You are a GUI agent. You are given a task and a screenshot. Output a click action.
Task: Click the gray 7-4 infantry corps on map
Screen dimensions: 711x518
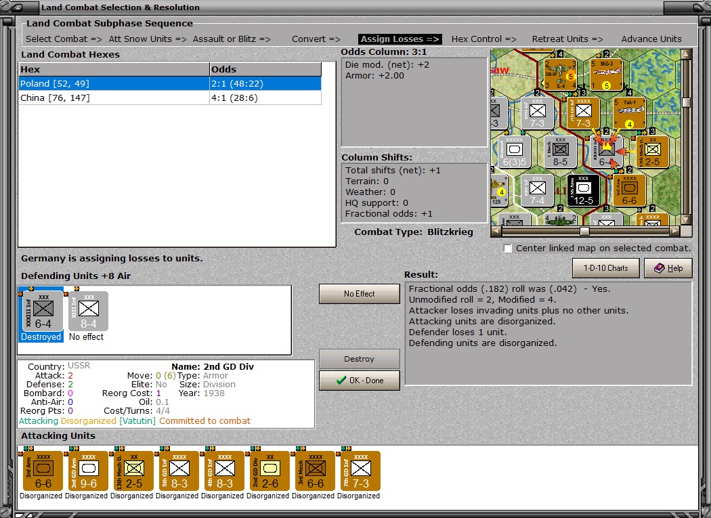point(538,190)
